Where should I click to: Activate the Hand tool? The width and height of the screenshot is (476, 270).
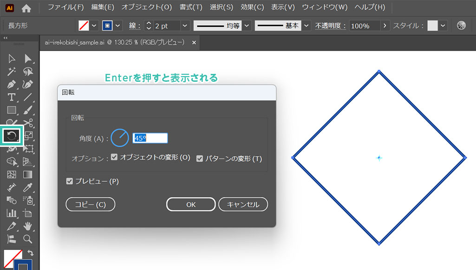click(28, 226)
